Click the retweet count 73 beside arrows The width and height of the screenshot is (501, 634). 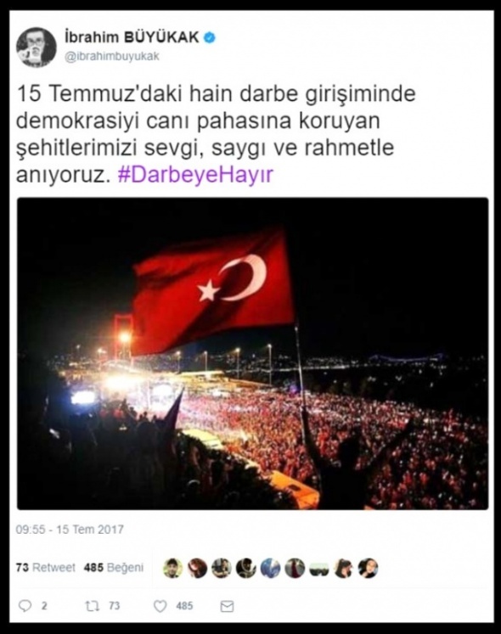click(114, 606)
